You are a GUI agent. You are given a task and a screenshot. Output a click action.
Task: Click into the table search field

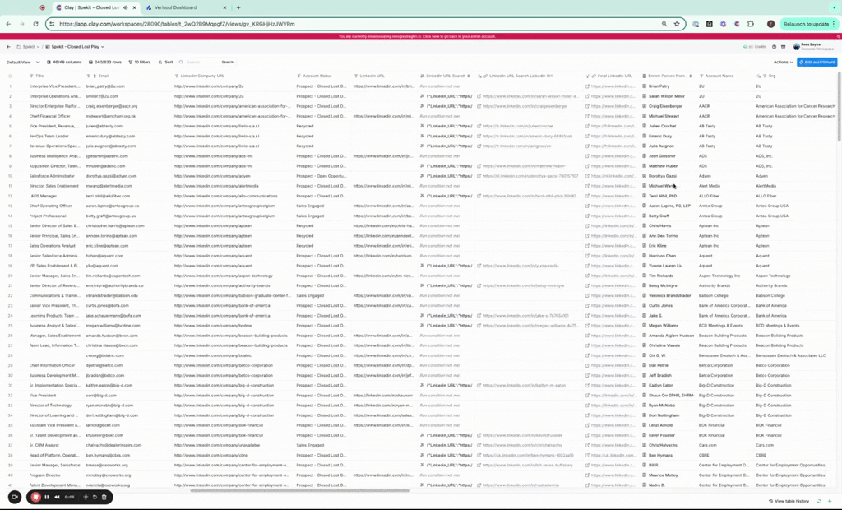200,62
